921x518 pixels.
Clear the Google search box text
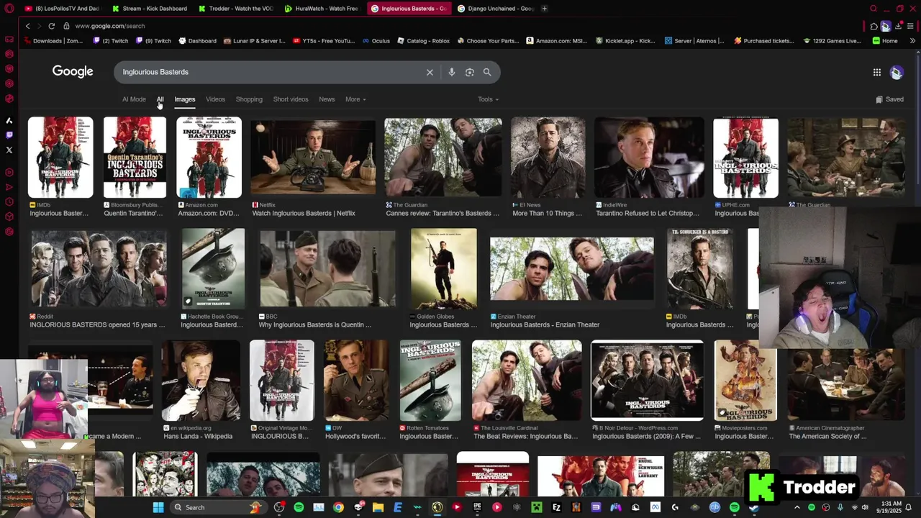tap(430, 72)
